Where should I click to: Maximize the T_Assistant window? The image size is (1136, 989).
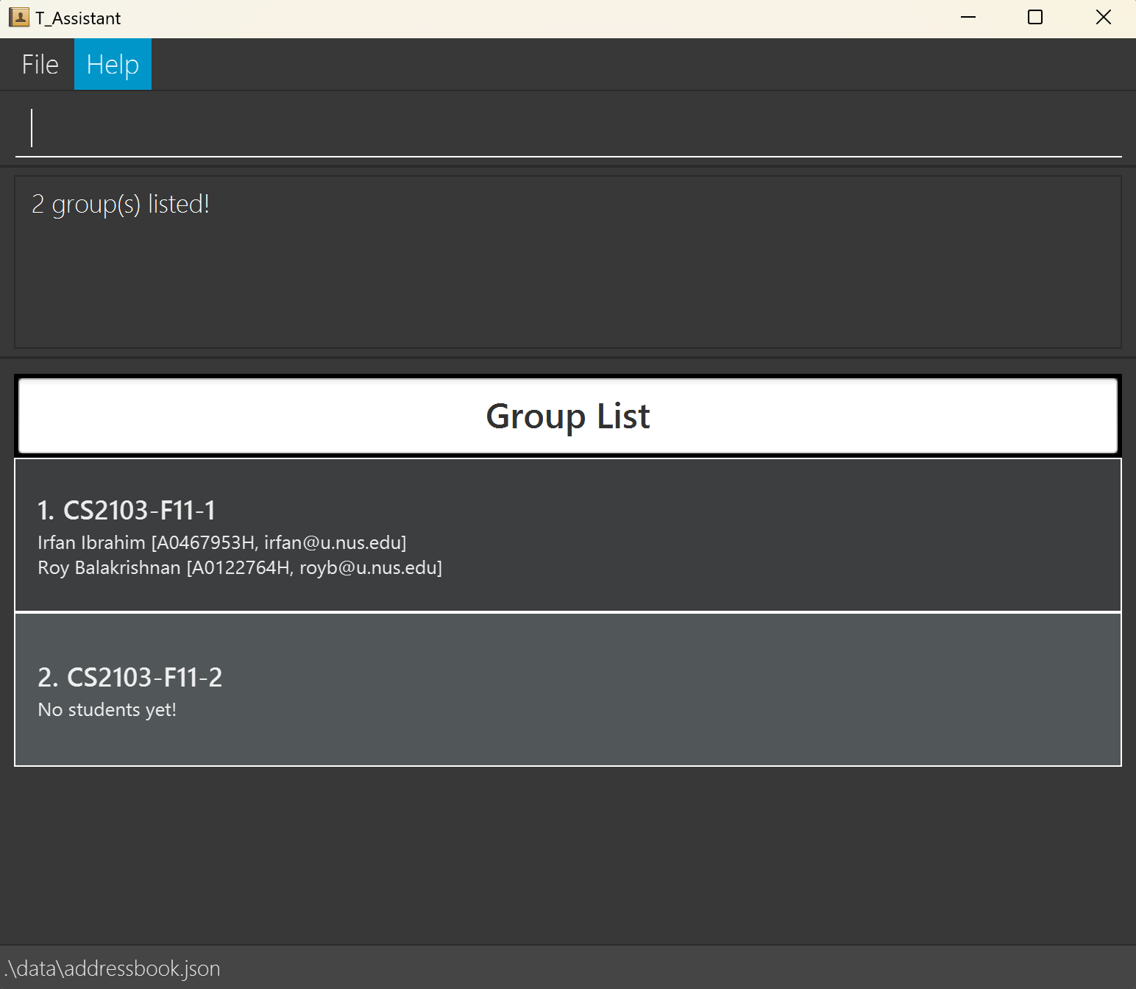(1034, 18)
